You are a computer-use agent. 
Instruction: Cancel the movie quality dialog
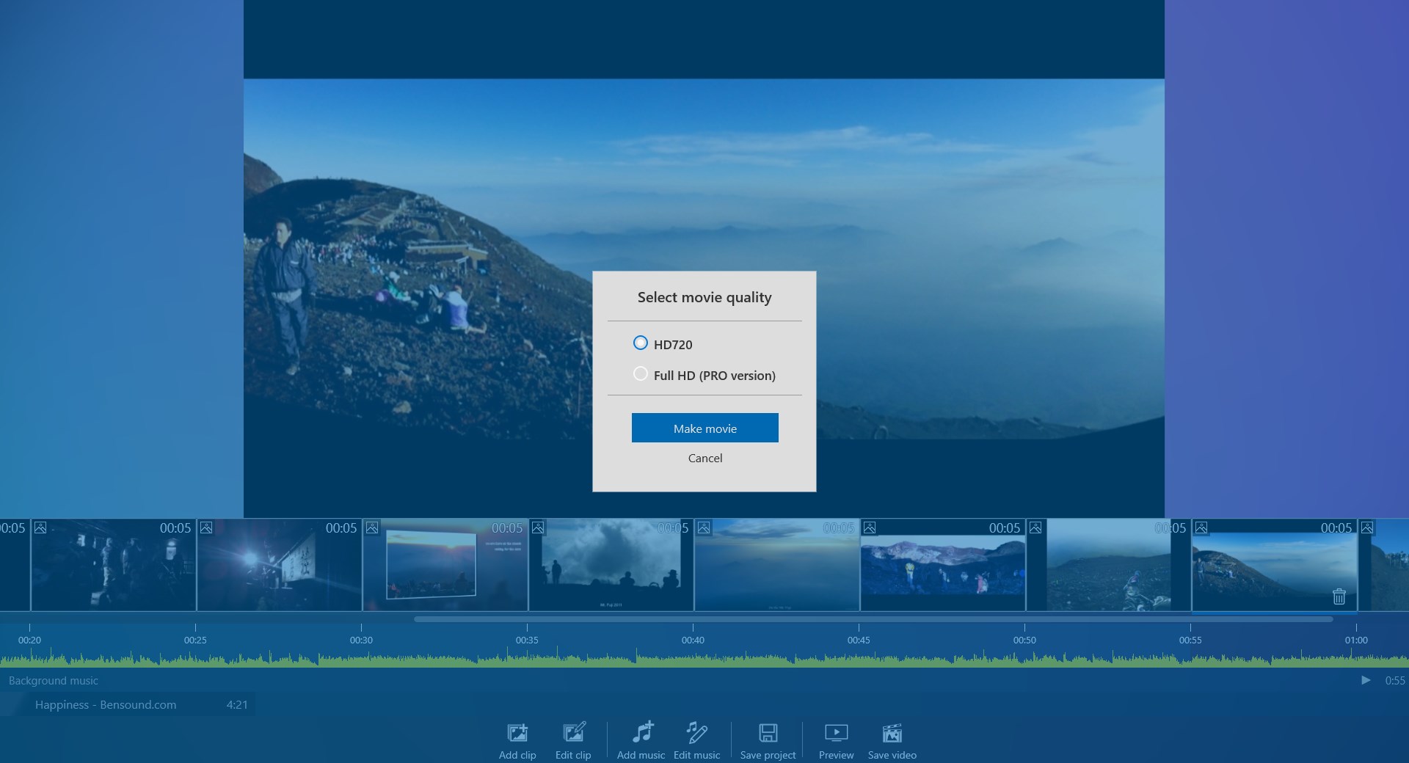click(x=704, y=458)
